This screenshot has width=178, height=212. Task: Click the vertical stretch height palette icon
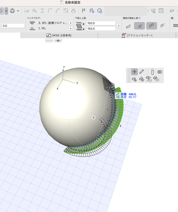point(153,72)
